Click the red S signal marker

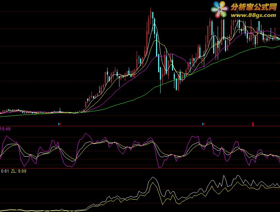click(x=253, y=124)
